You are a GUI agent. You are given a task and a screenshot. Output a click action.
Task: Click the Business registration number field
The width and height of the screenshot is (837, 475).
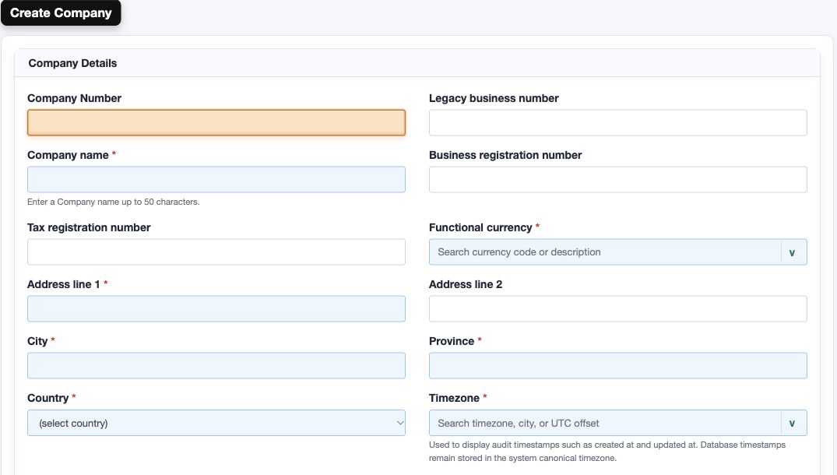click(618, 179)
